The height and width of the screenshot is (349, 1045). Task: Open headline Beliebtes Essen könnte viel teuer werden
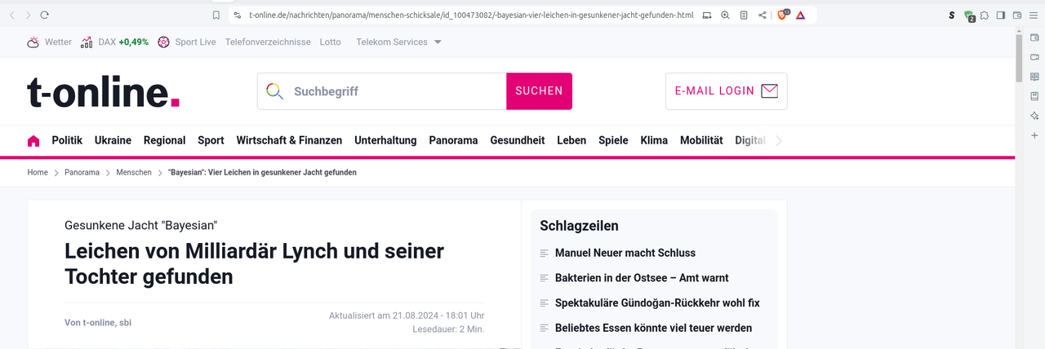click(x=653, y=328)
